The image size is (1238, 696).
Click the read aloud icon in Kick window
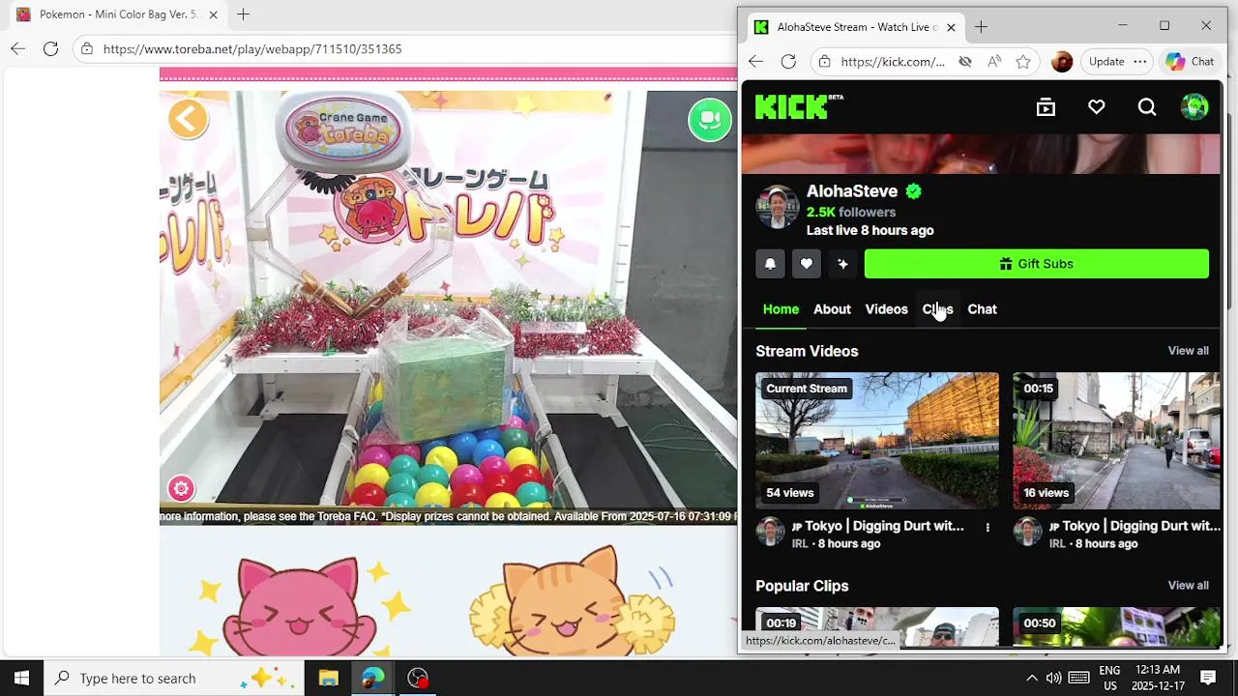click(994, 61)
